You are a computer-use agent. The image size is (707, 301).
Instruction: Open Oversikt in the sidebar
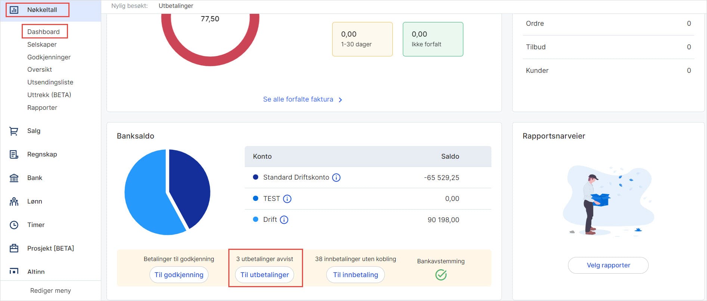tap(40, 69)
